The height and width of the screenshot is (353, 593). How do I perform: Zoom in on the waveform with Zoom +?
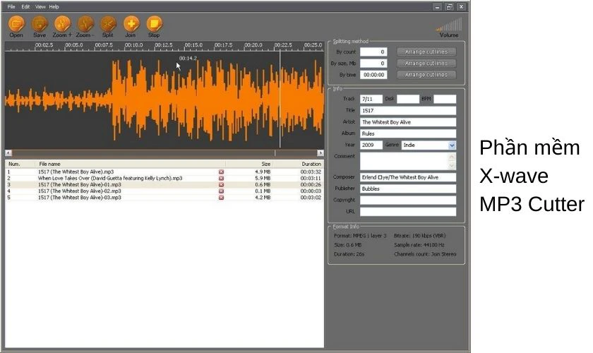(x=62, y=24)
